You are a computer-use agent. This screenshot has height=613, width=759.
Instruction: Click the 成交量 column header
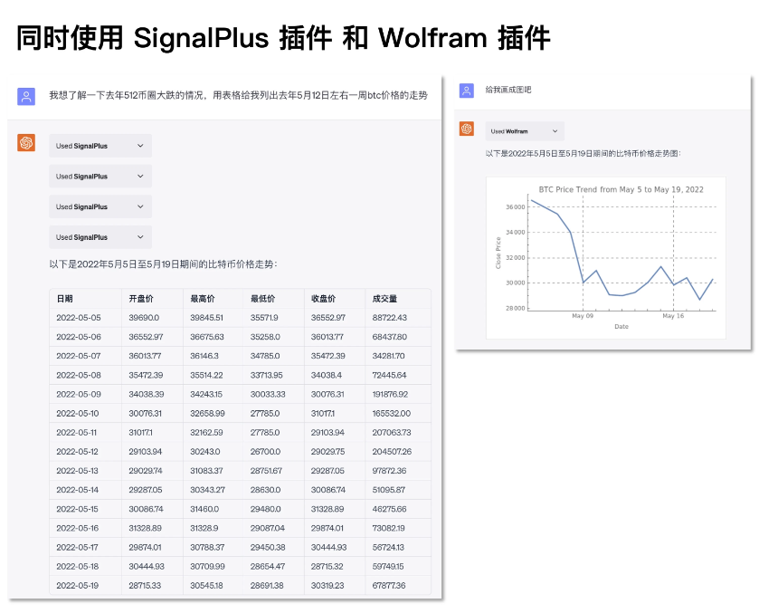point(384,299)
